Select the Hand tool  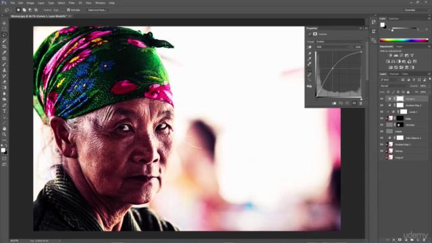(x=4, y=128)
